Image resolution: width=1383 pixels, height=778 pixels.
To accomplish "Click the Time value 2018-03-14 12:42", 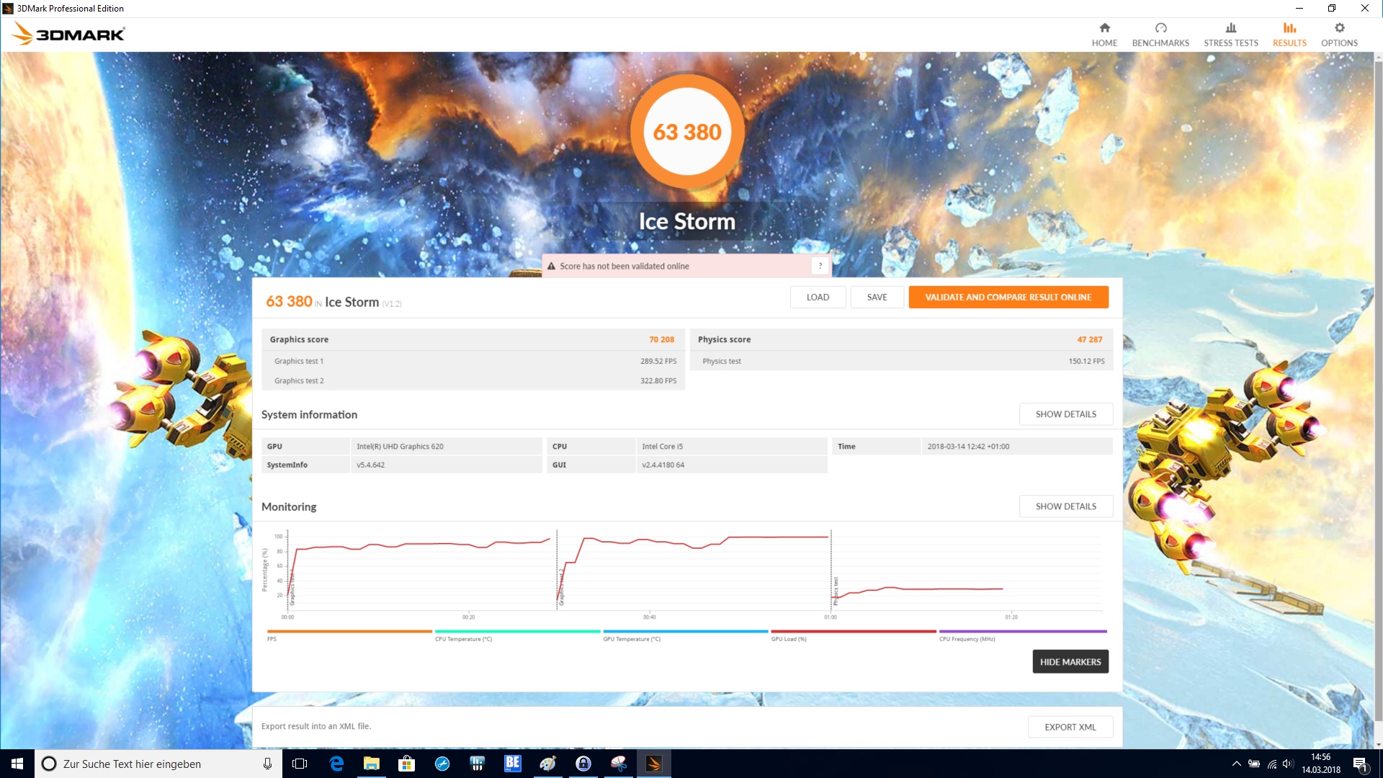I will (968, 446).
